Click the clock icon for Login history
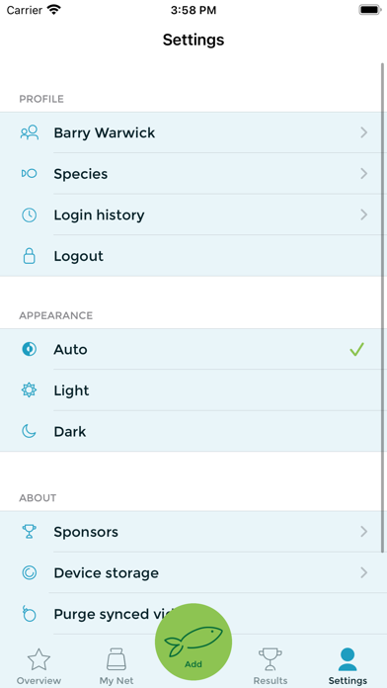 (x=30, y=215)
